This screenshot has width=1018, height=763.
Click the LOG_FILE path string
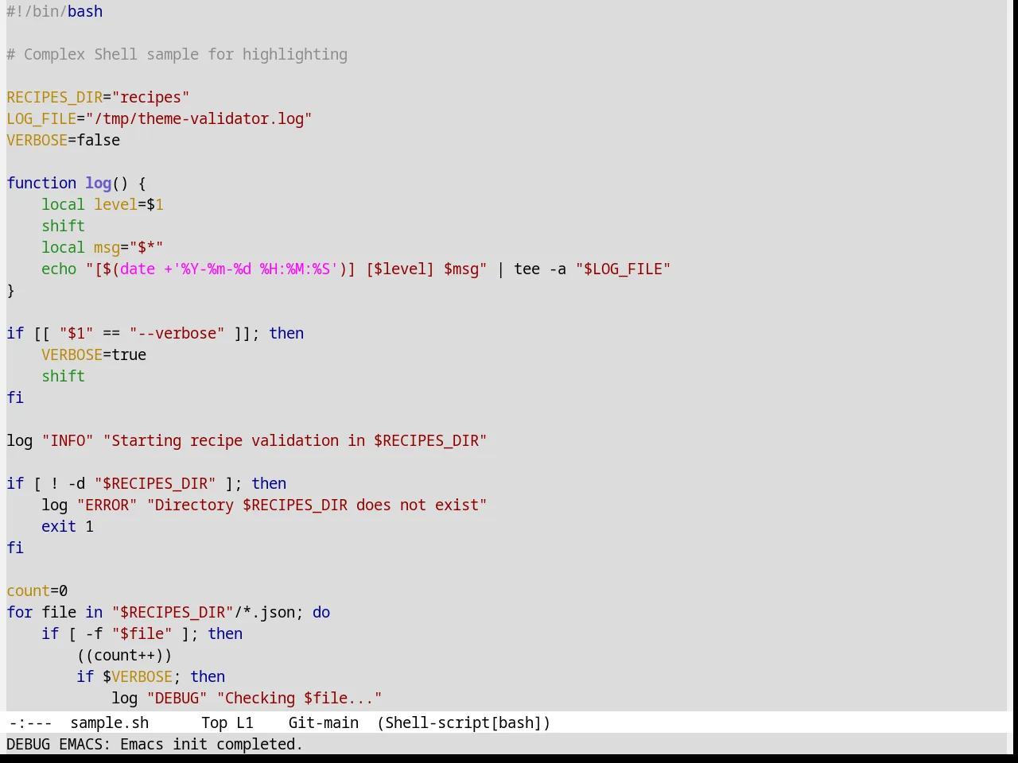[x=199, y=118]
